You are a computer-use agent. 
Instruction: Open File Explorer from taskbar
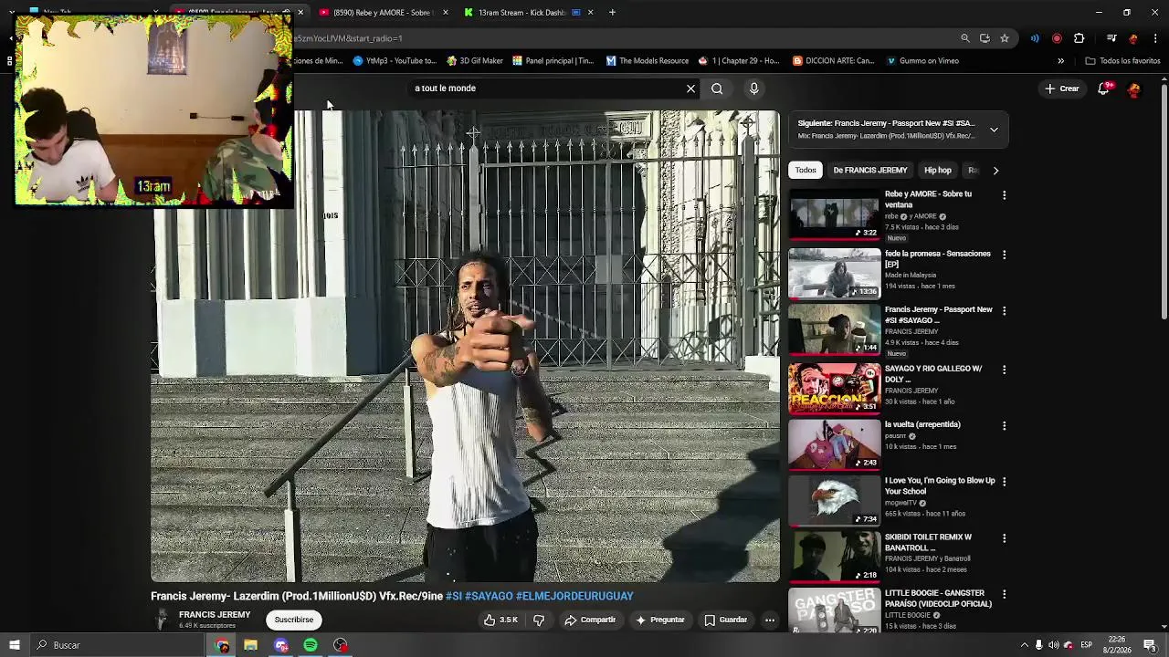point(250,645)
